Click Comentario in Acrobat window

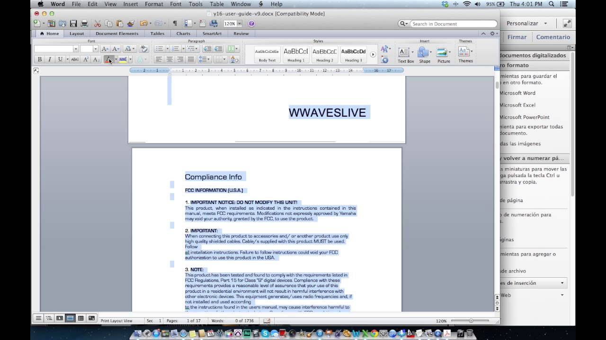[x=553, y=37]
